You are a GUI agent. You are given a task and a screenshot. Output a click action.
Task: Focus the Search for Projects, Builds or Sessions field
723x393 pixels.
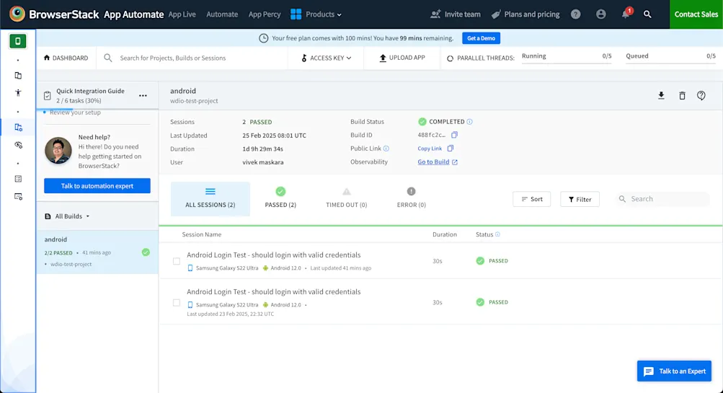pyautogui.click(x=192, y=58)
